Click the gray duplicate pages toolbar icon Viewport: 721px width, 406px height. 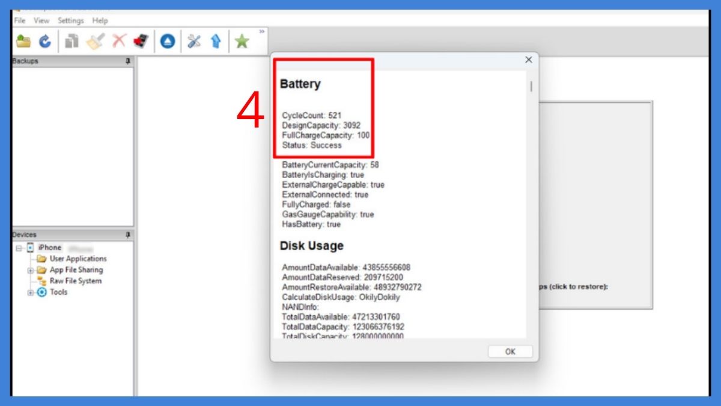click(x=72, y=41)
